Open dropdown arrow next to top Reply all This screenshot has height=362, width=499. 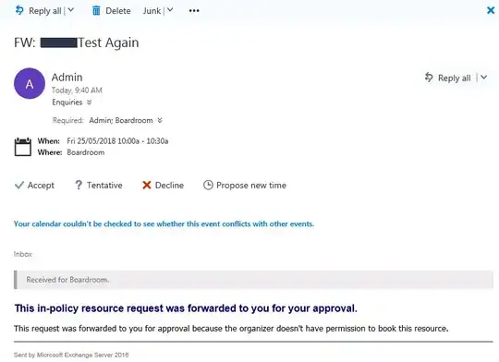[71, 10]
